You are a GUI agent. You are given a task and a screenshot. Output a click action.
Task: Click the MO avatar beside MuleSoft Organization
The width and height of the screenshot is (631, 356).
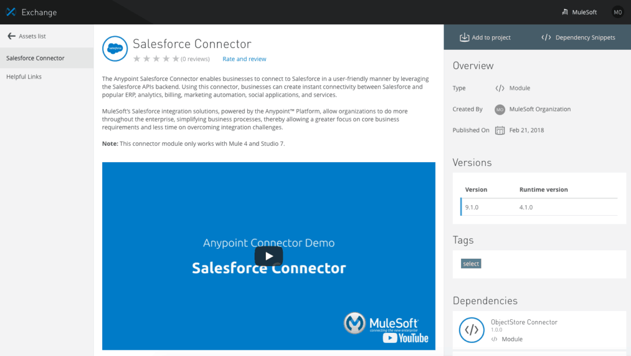500,110
